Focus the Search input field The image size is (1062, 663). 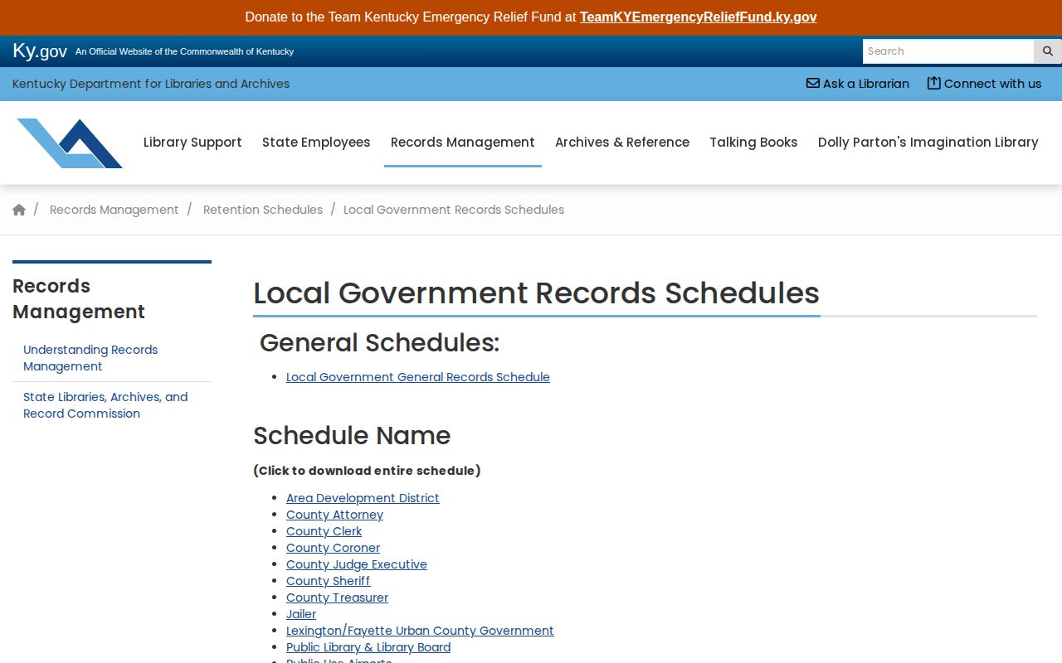(948, 51)
